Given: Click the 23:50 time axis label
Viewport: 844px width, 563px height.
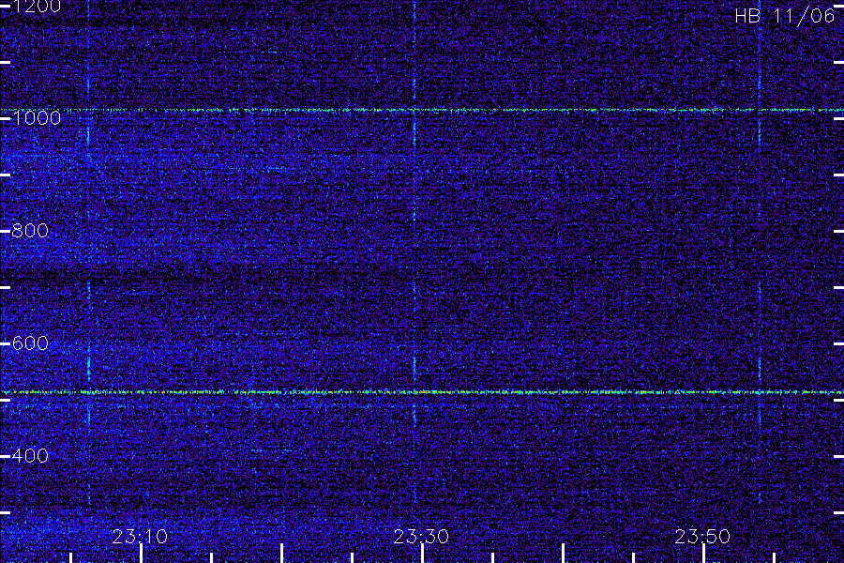Looking at the screenshot, I should tap(702, 536).
